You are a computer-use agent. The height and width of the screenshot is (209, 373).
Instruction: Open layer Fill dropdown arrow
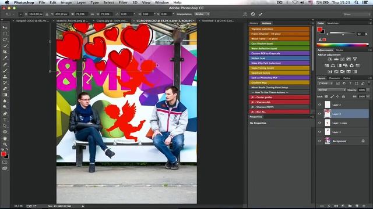(368, 96)
